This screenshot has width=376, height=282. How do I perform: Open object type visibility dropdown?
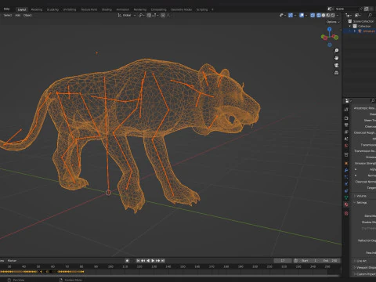point(282,16)
